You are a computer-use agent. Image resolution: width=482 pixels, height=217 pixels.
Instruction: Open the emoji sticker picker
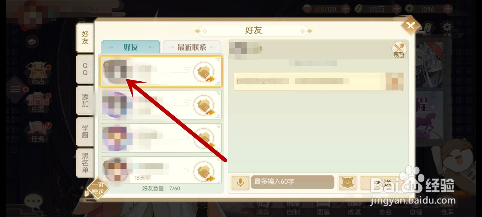(347, 183)
